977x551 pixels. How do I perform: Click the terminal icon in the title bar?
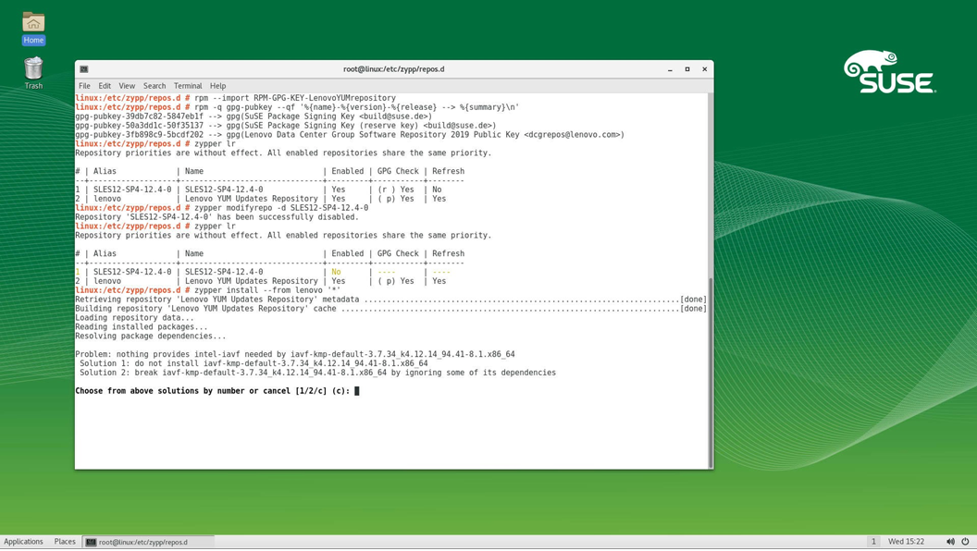click(84, 69)
